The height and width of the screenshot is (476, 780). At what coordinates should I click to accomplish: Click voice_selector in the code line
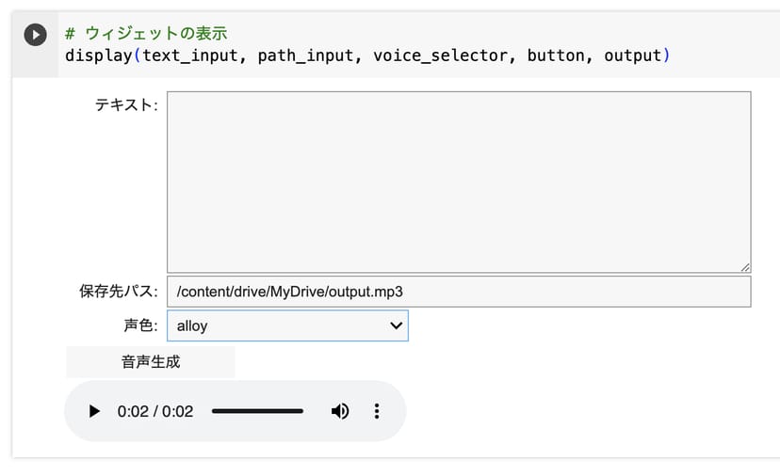click(x=440, y=56)
